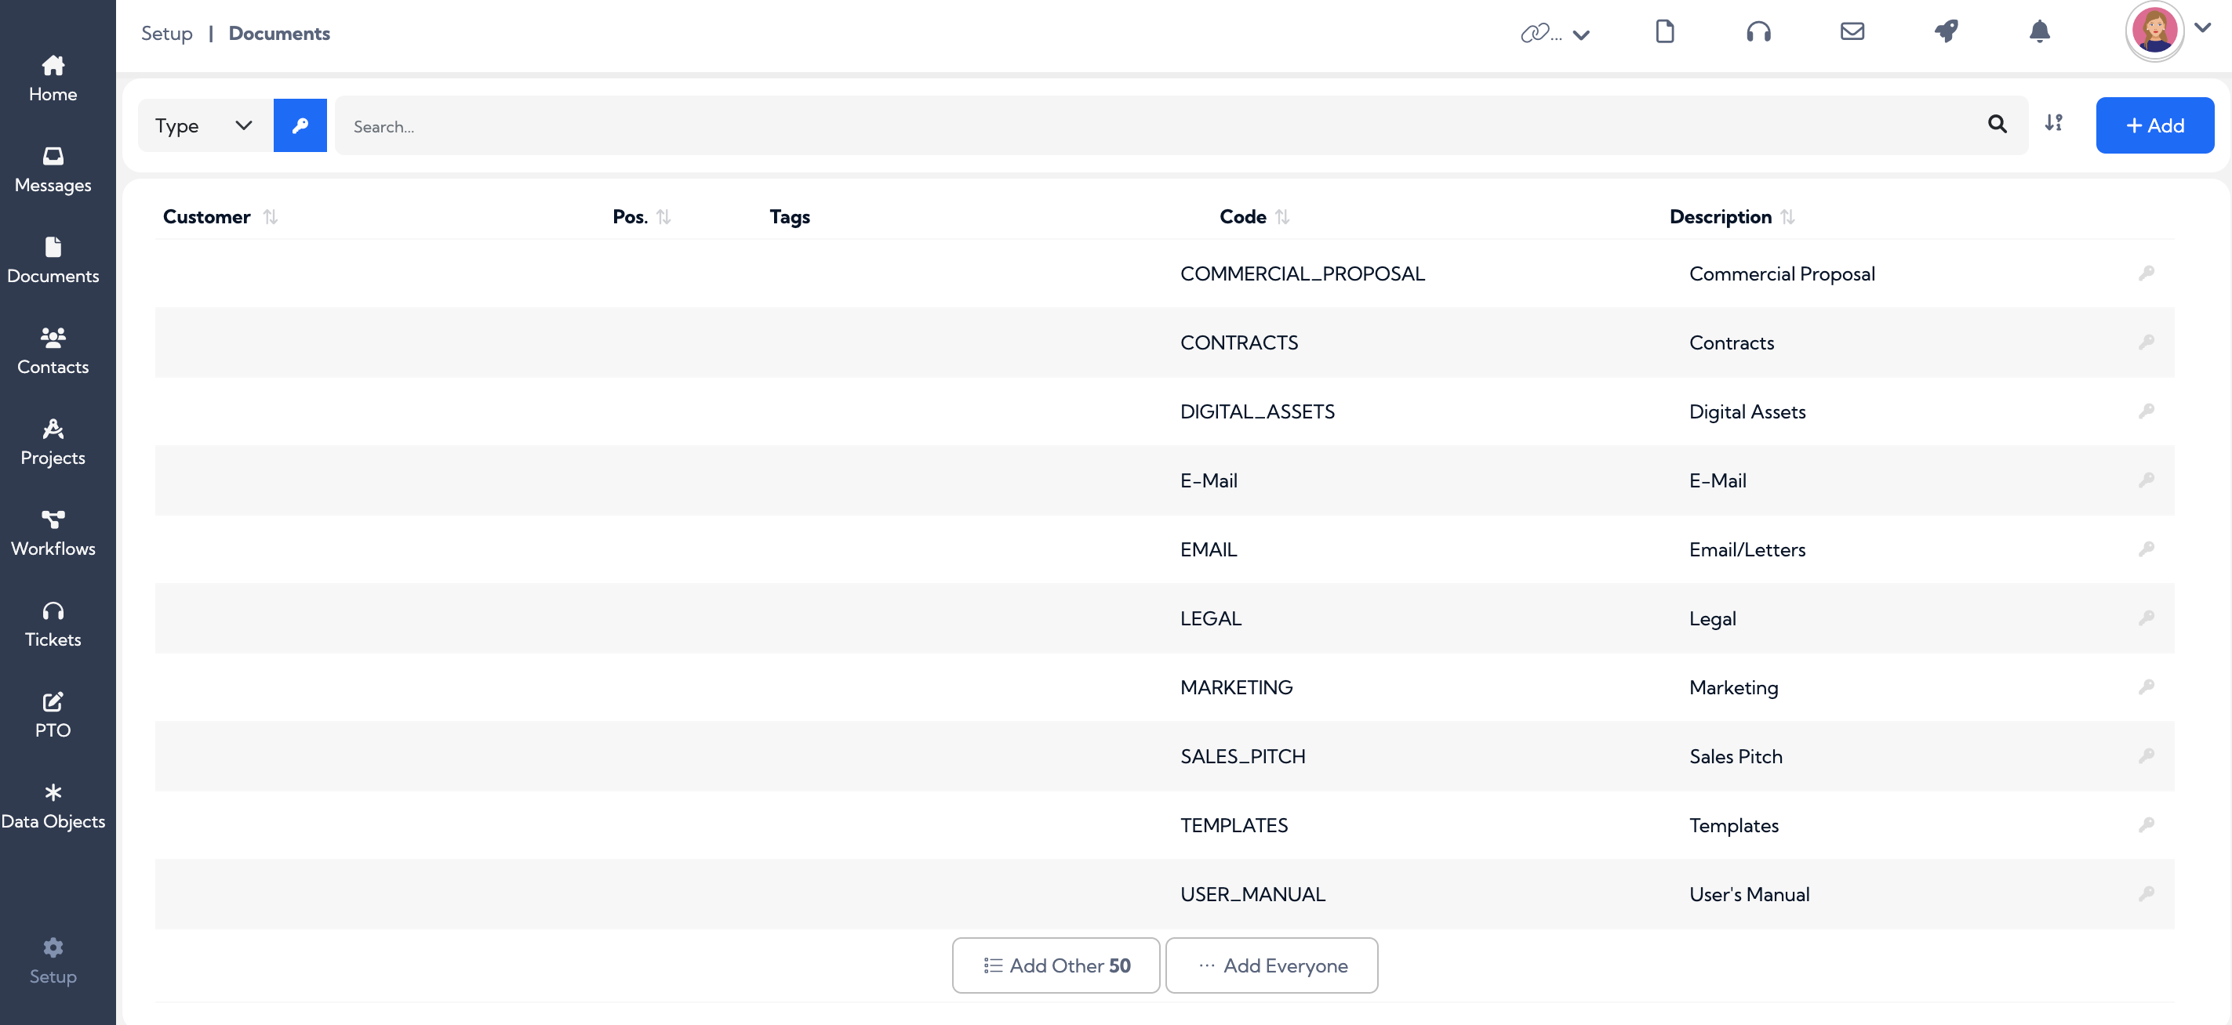
Task: Click the rocket icon in header
Action: pyautogui.click(x=1946, y=32)
